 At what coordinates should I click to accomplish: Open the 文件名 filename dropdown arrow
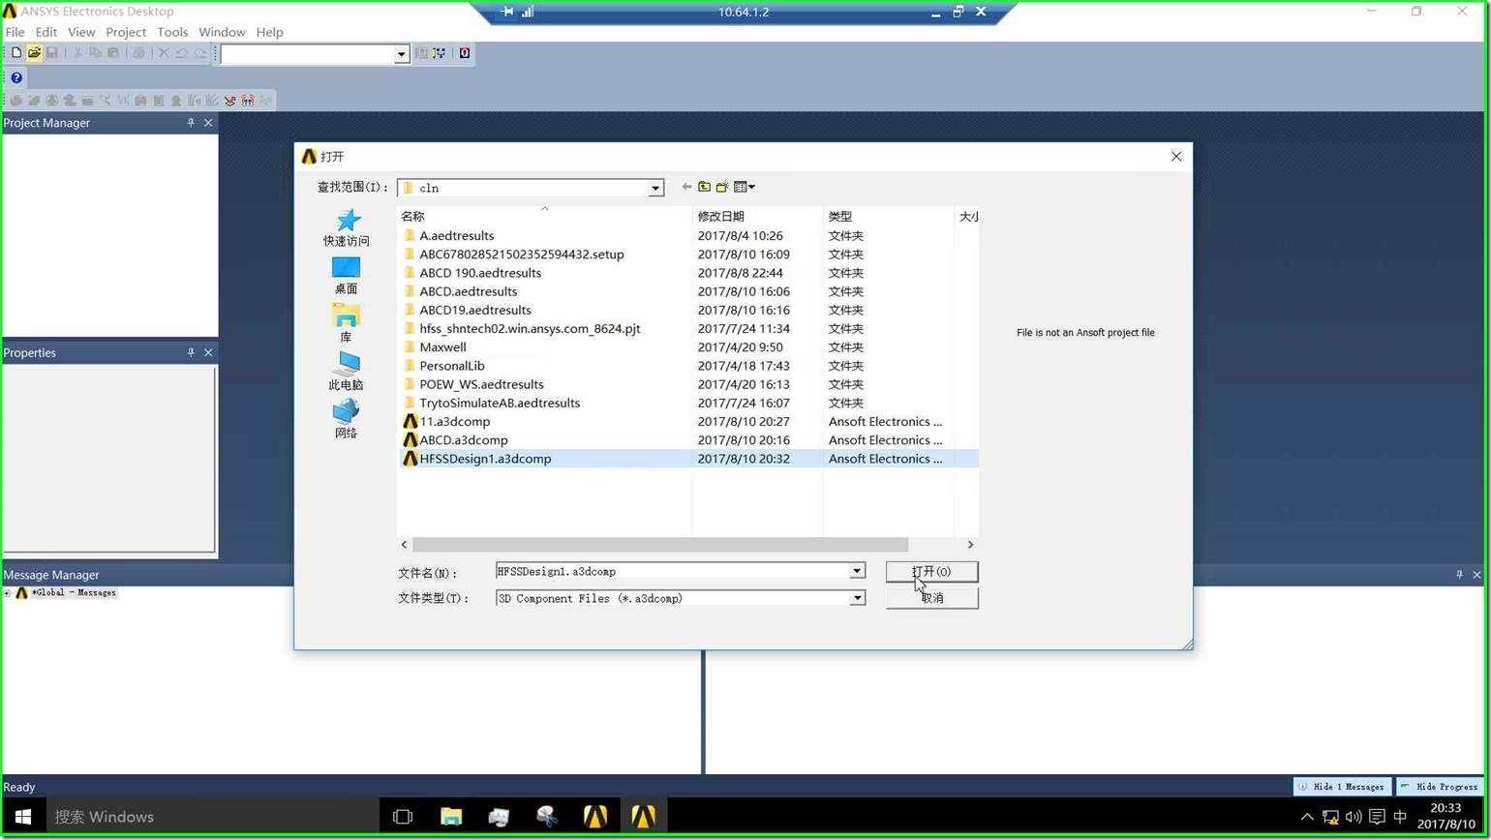(x=857, y=571)
